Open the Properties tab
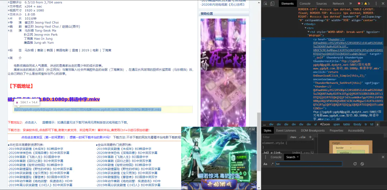Viewport: 387px width, 190px height. [336, 130]
